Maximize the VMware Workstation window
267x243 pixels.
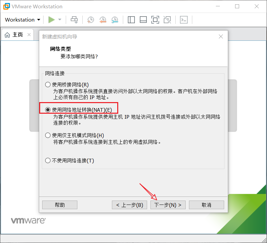(237, 6)
